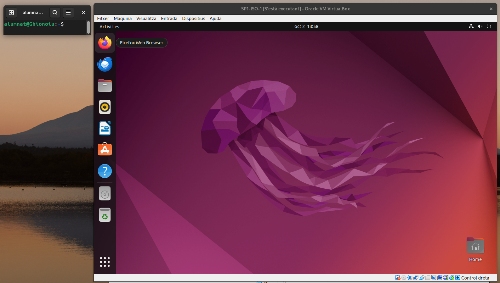Open the Help question mark icon
500x283 pixels.
[105, 171]
